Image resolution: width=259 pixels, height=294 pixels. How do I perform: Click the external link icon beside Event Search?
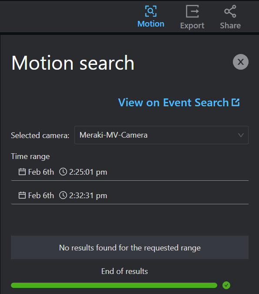pyautogui.click(x=235, y=102)
